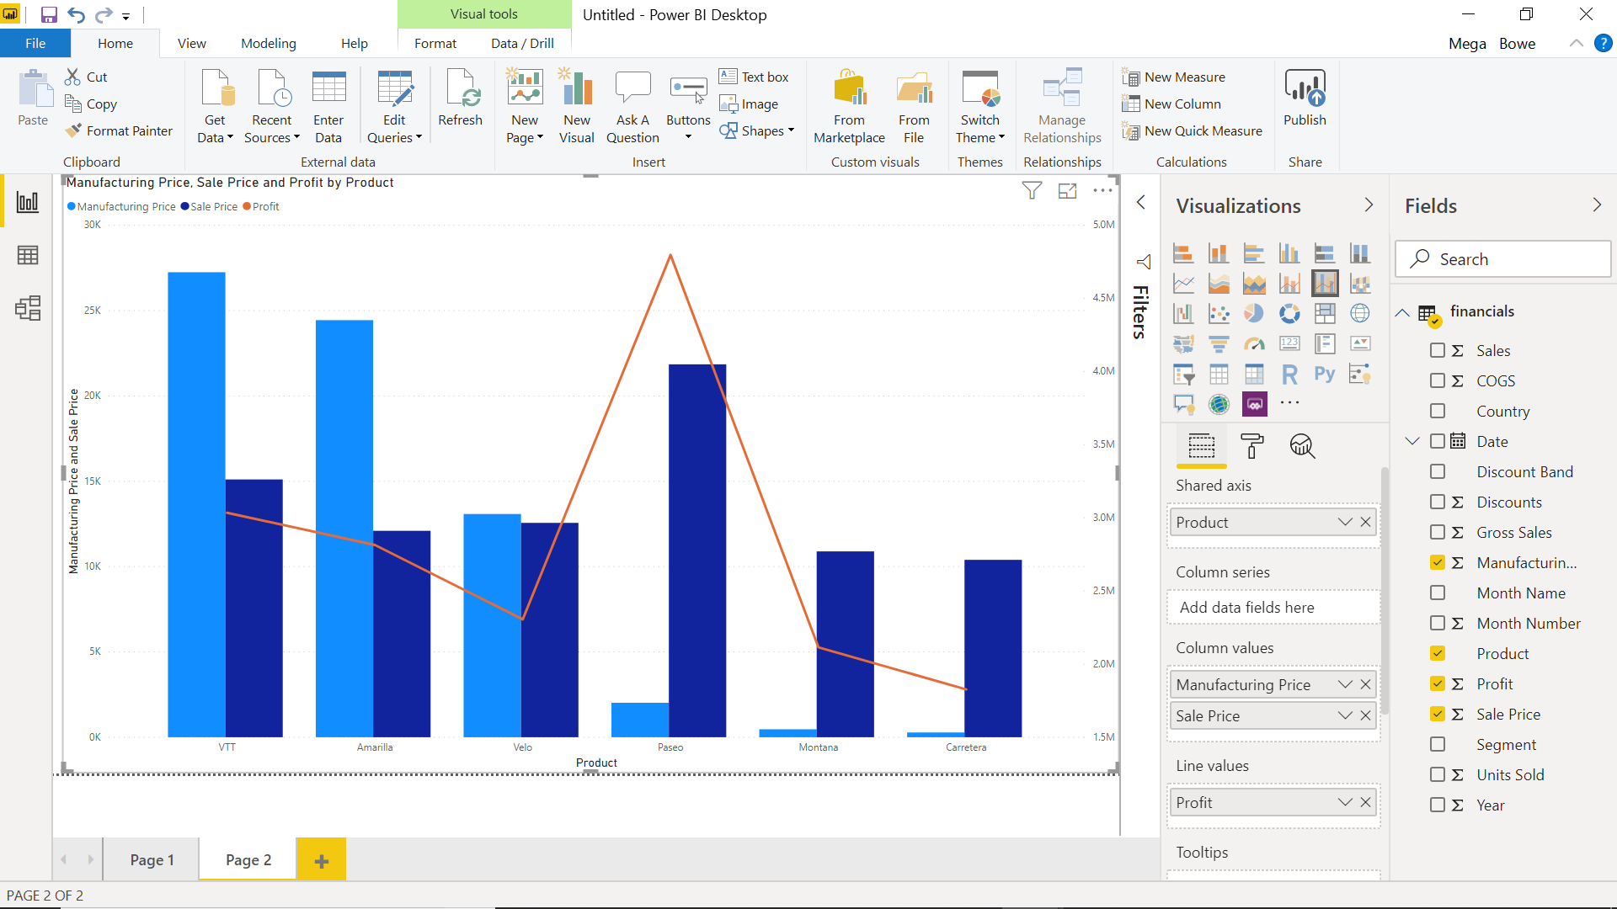This screenshot has height=909, width=1617.
Task: Open Manufacturing Price field dropdown
Action: 1345,684
